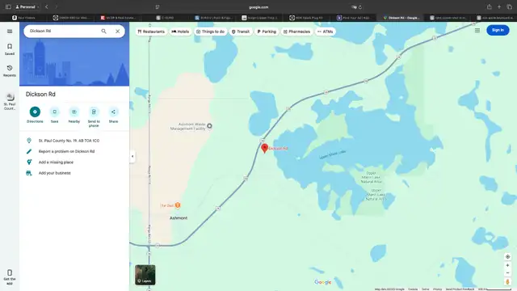This screenshot has height=291, width=517.
Task: Open the Google apps grid
Action: click(x=477, y=31)
